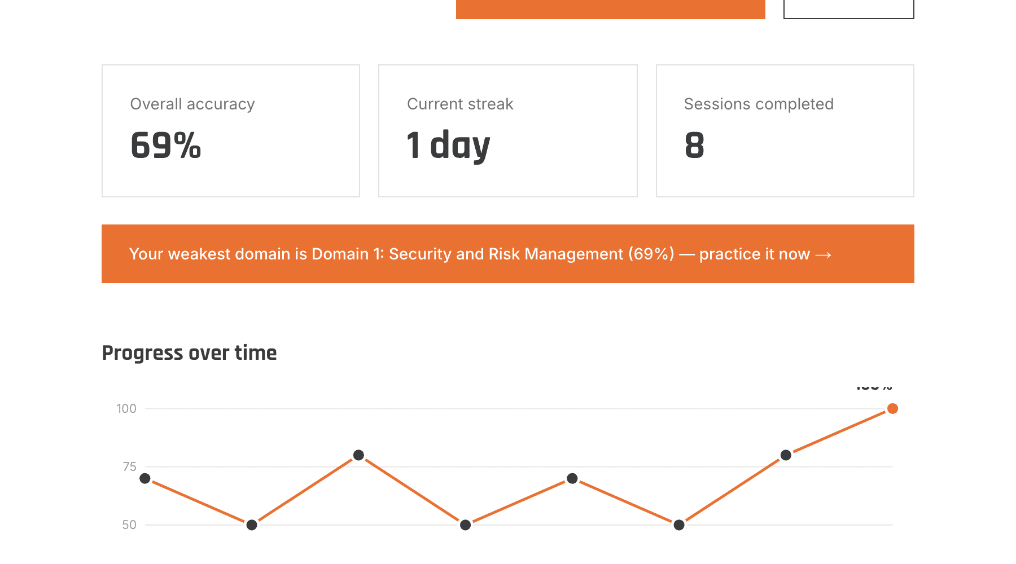1016x564 pixels.
Task: Click the 50 y-axis label
Action: [x=129, y=525]
